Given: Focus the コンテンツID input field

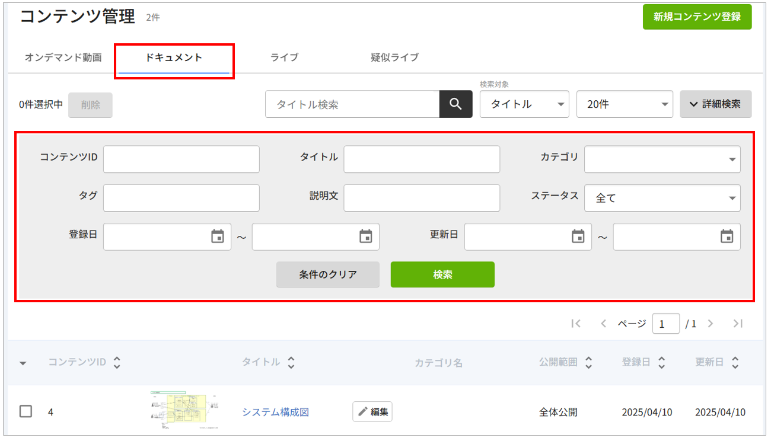Looking at the screenshot, I should click(181, 159).
